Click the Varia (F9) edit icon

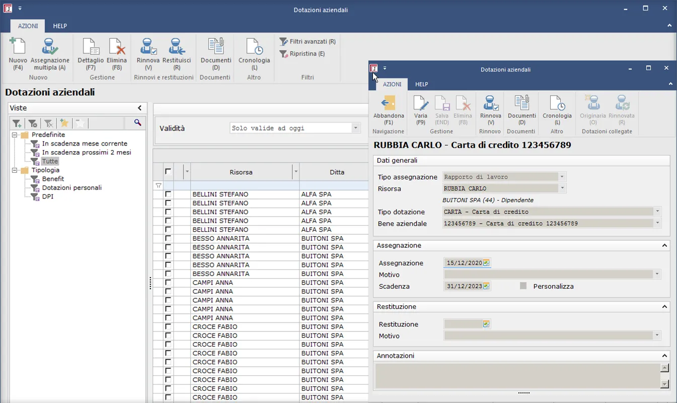420,104
